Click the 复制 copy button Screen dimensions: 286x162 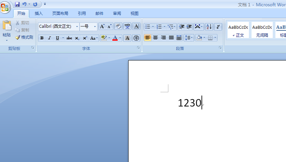(x=22, y=30)
